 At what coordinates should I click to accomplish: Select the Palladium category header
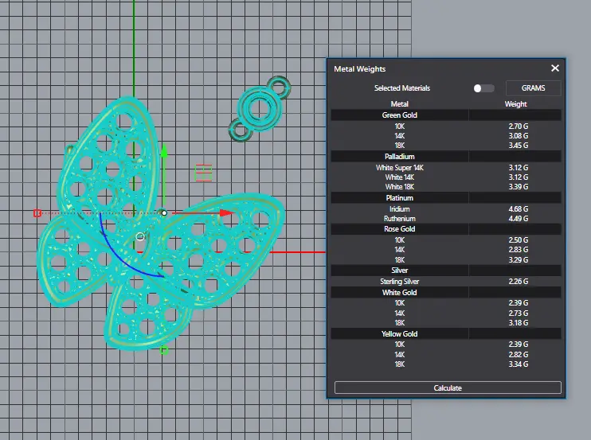click(x=446, y=156)
